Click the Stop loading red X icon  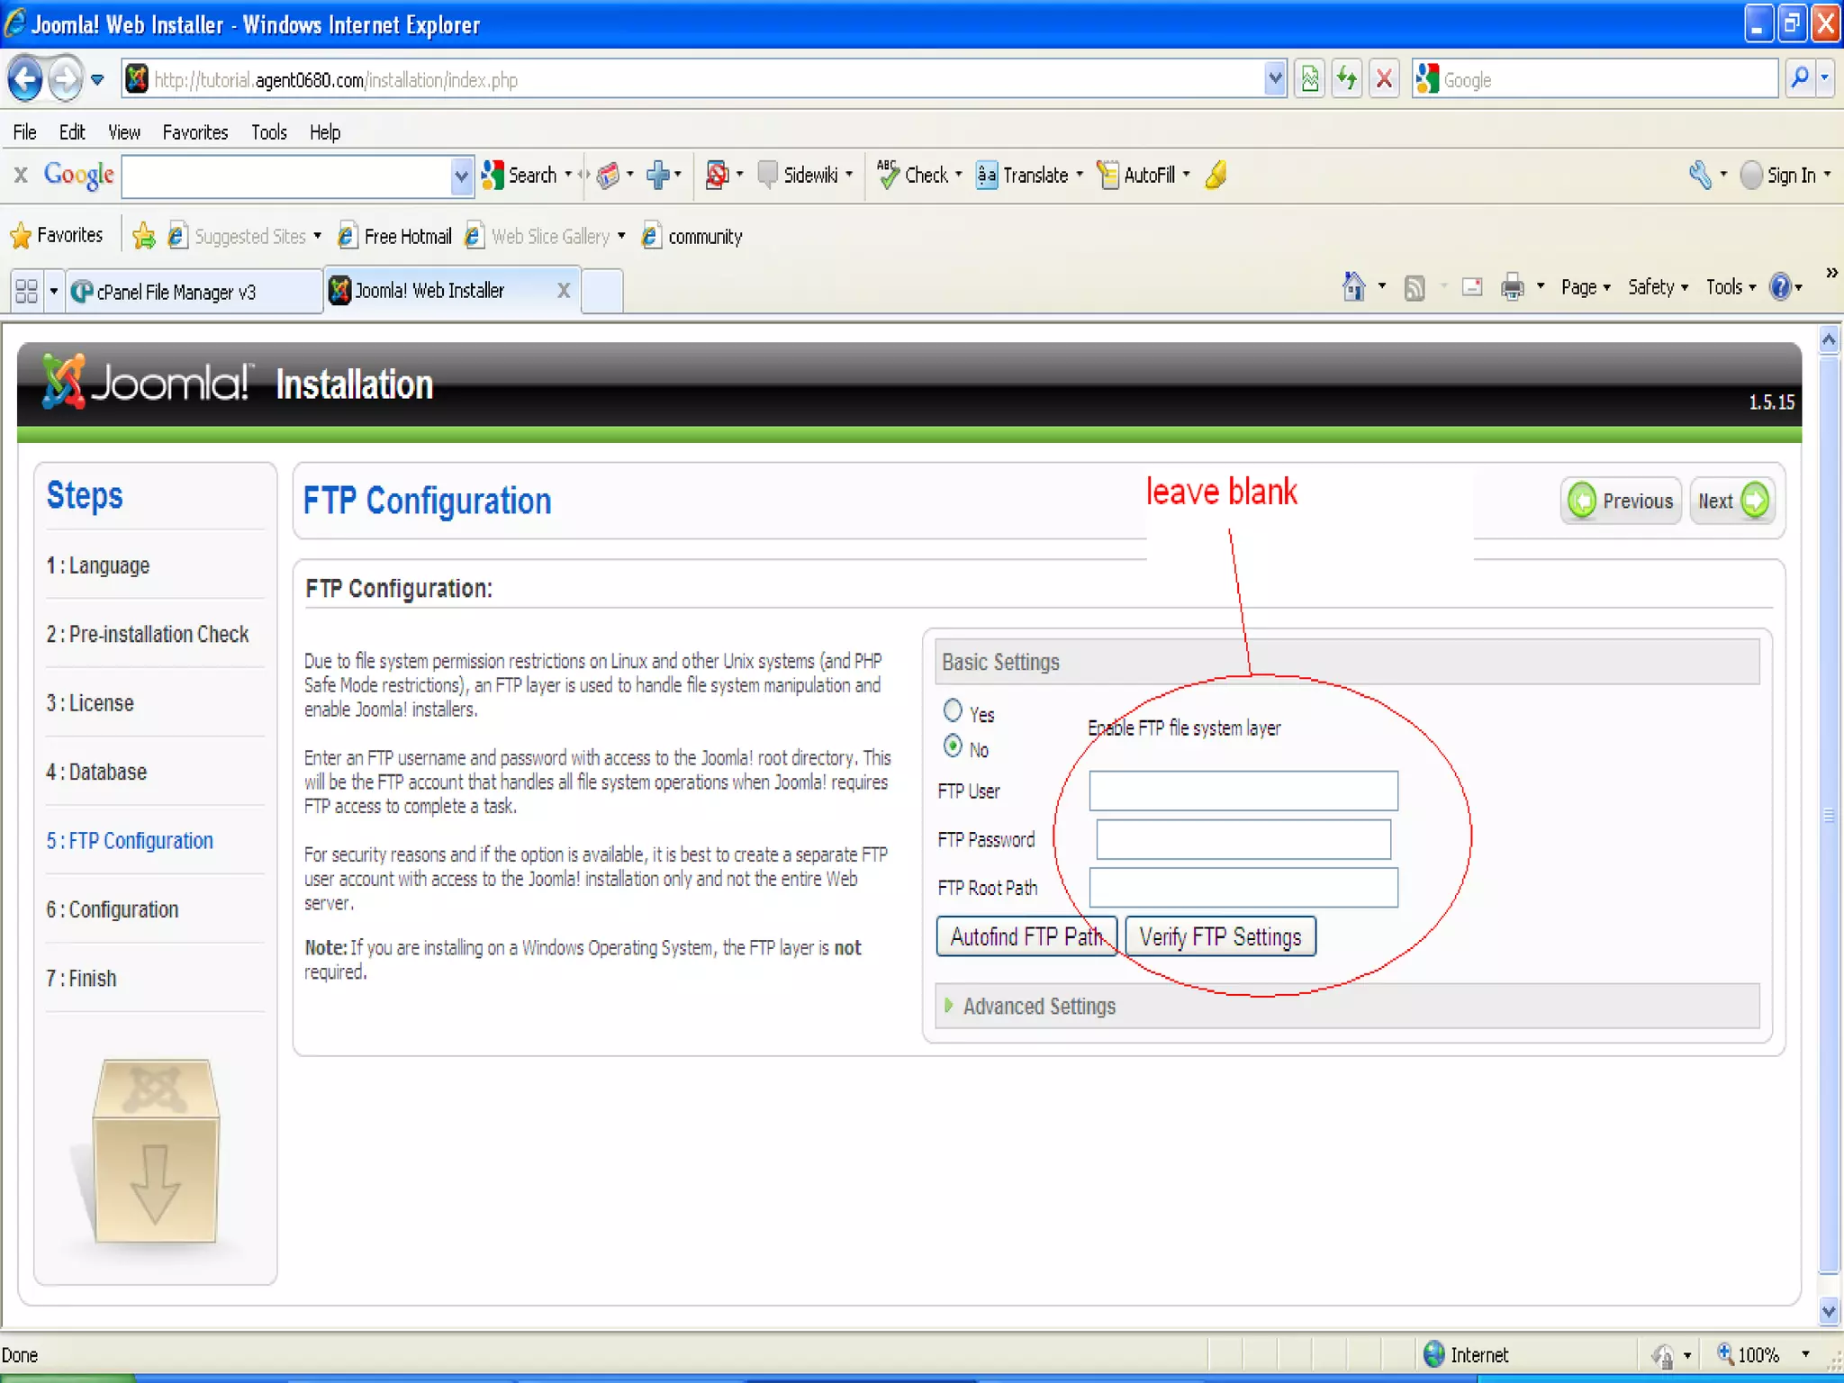coord(1384,80)
